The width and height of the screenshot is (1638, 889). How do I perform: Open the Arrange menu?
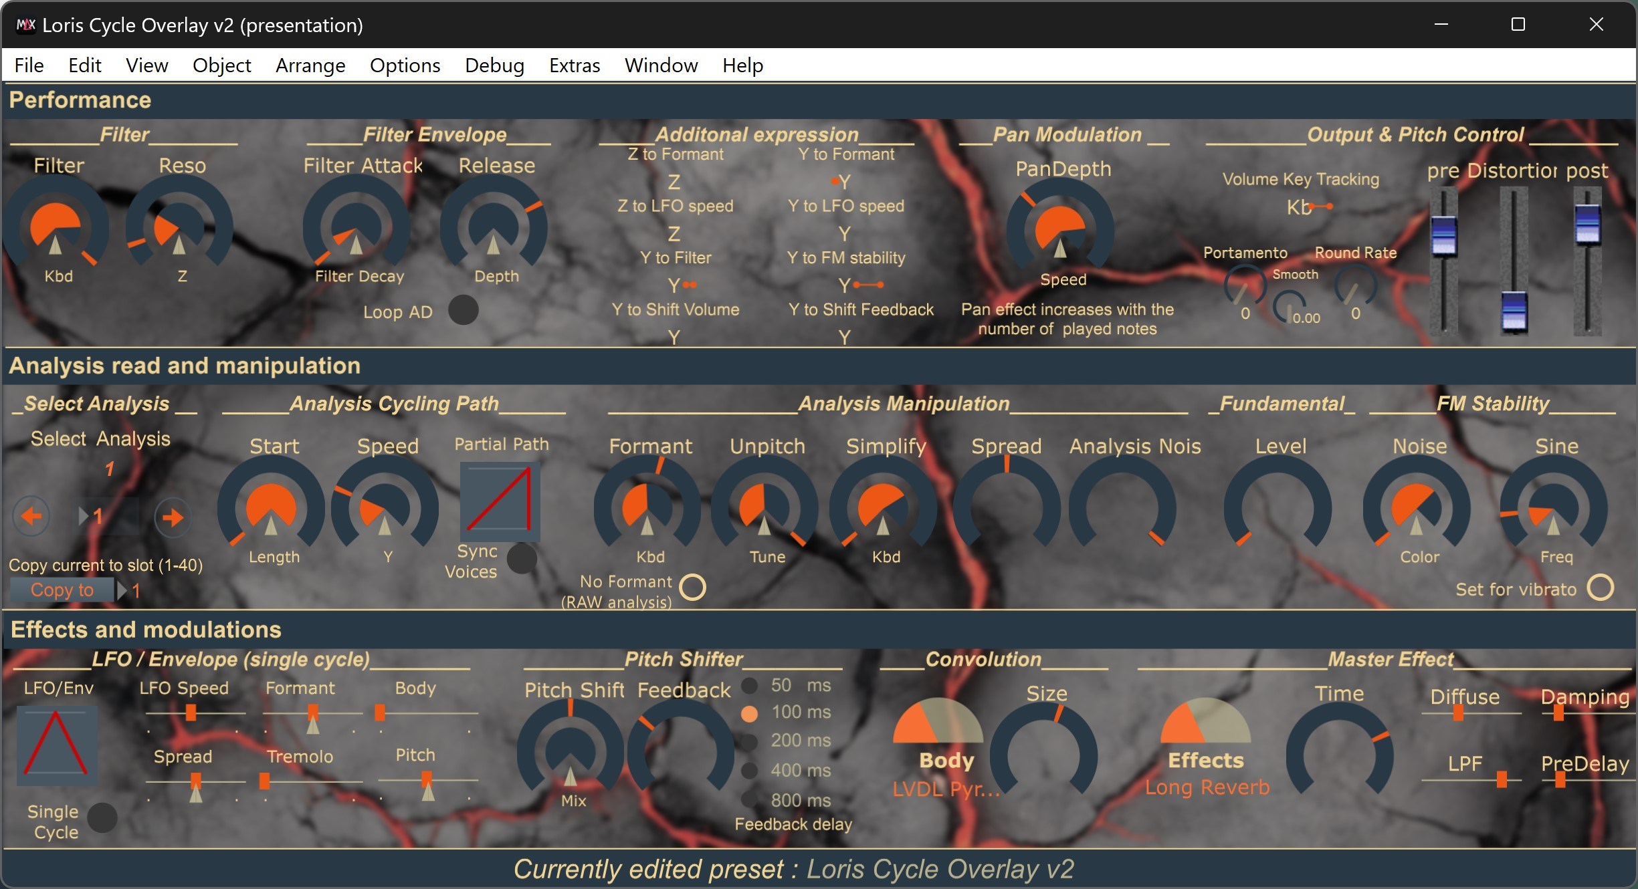(310, 66)
